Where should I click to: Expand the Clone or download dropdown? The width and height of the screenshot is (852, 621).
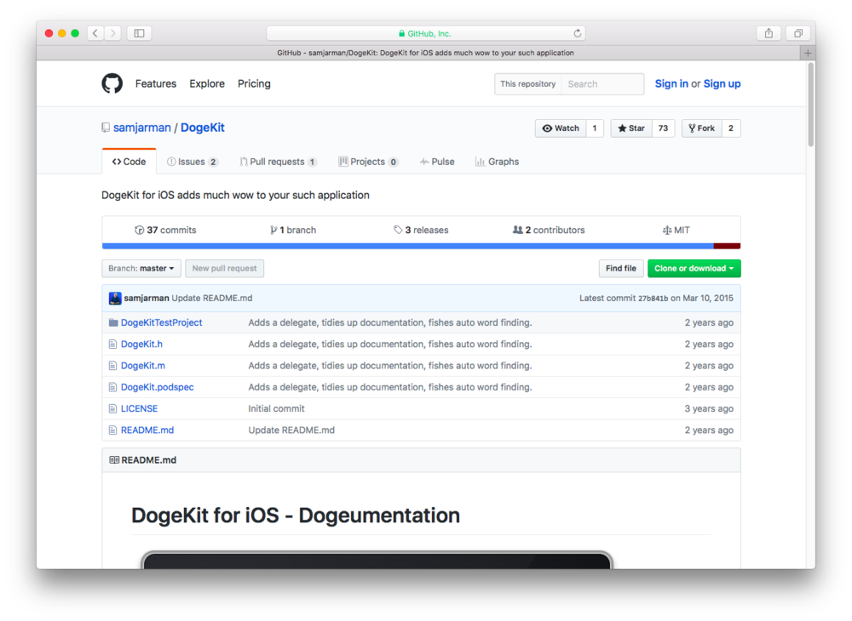click(694, 269)
